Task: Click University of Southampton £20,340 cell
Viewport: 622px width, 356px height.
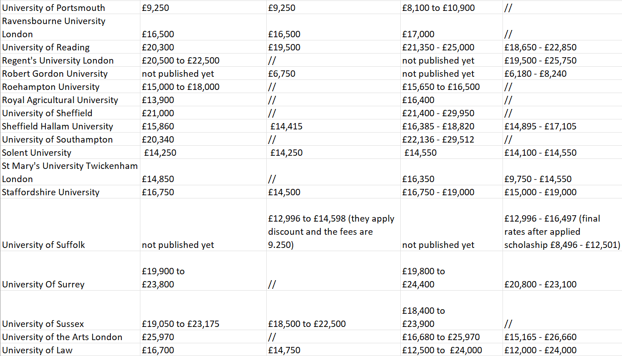Action: pos(158,139)
